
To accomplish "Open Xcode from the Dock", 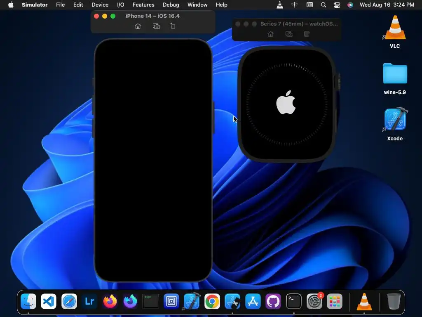I will [192, 301].
